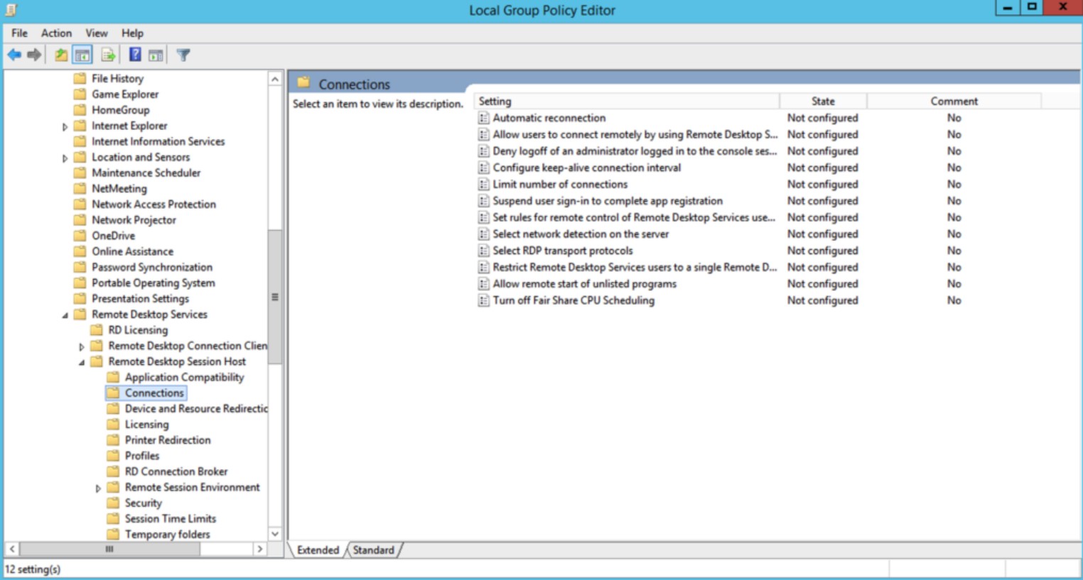
Task: Click the folder icon next to NetMeeting
Action: 80,188
